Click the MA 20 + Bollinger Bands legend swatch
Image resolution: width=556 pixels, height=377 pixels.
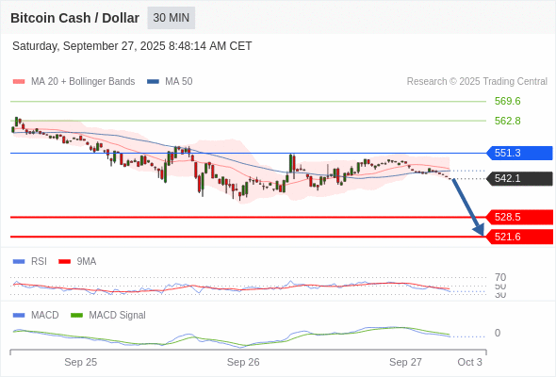19,82
